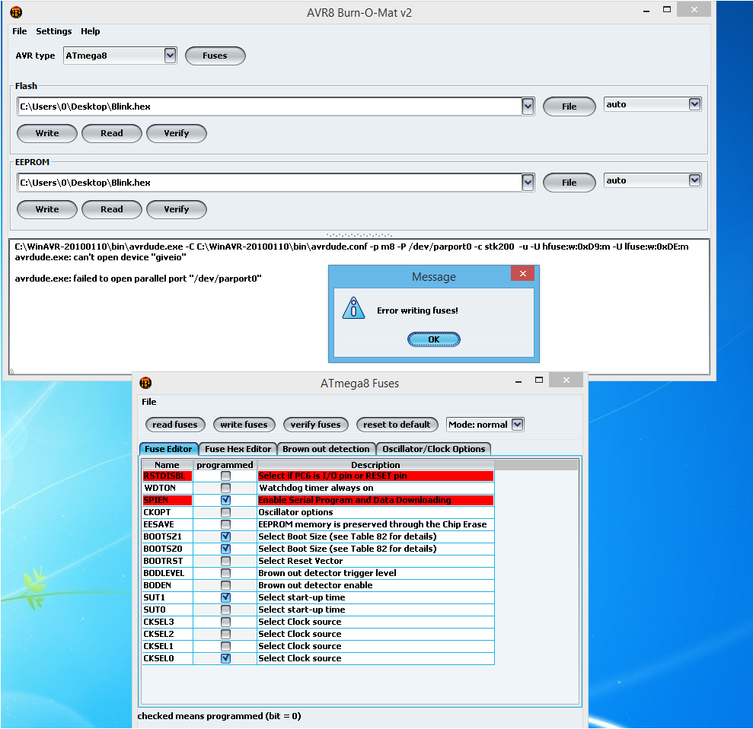Toggle the WDTON fuse checkbox
The height and width of the screenshot is (729, 753).
225,488
